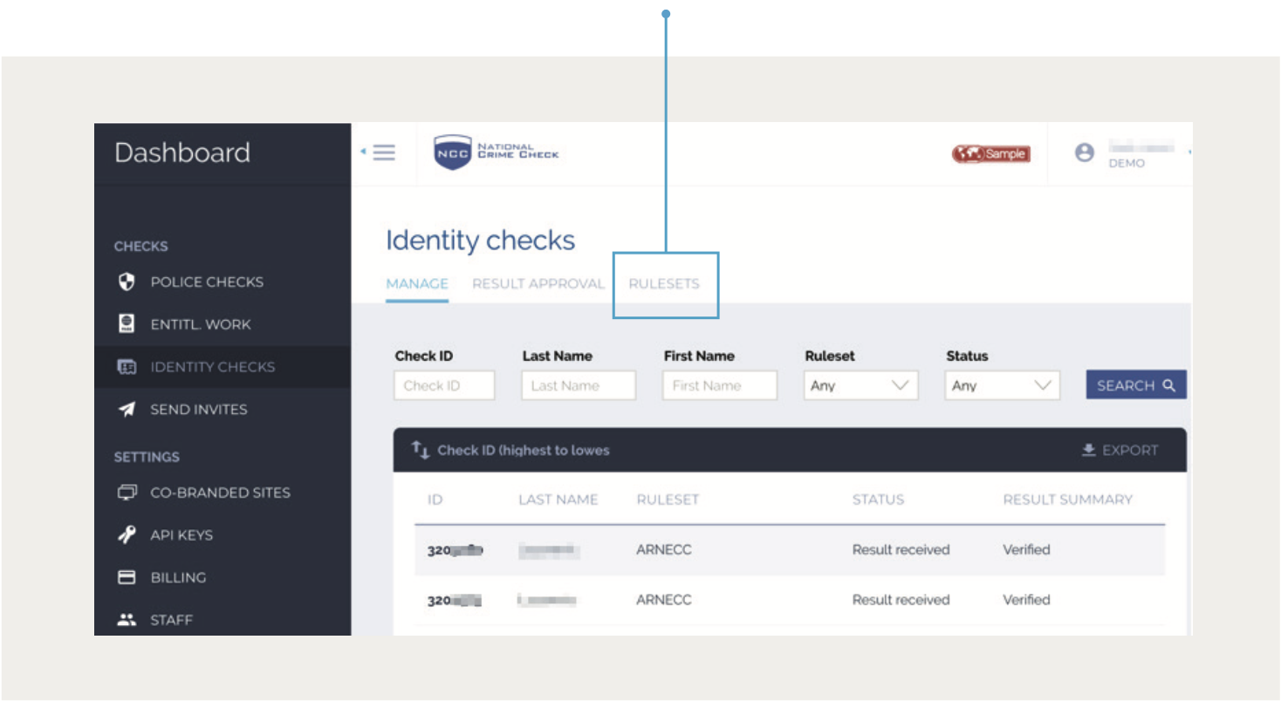Click the Export download icon
The height and width of the screenshot is (701, 1281).
1088,450
